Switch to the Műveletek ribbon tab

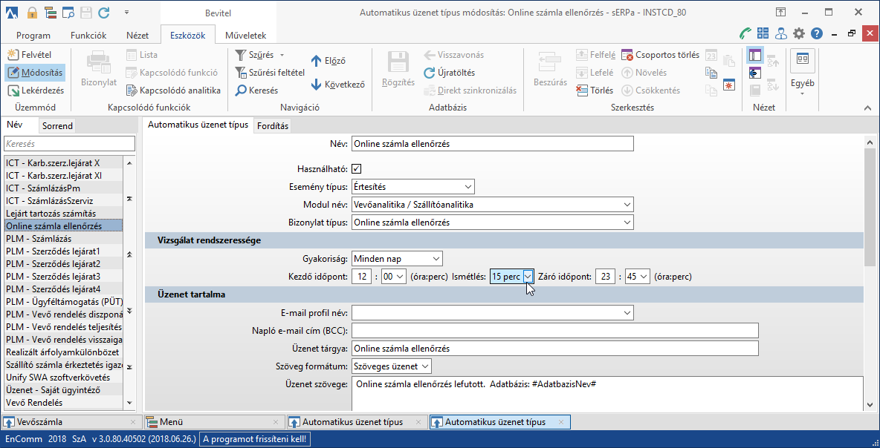point(245,36)
